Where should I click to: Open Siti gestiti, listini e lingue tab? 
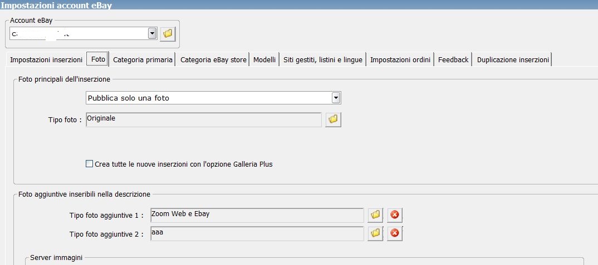click(x=322, y=59)
